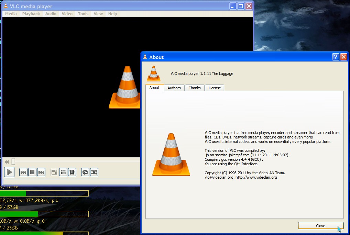Image resolution: width=350 pixels, height=235 pixels.
Task: Open the Media menu
Action: coord(11,14)
